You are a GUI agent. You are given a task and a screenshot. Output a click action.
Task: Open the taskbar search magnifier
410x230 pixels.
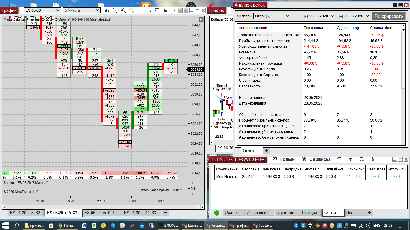17,225
